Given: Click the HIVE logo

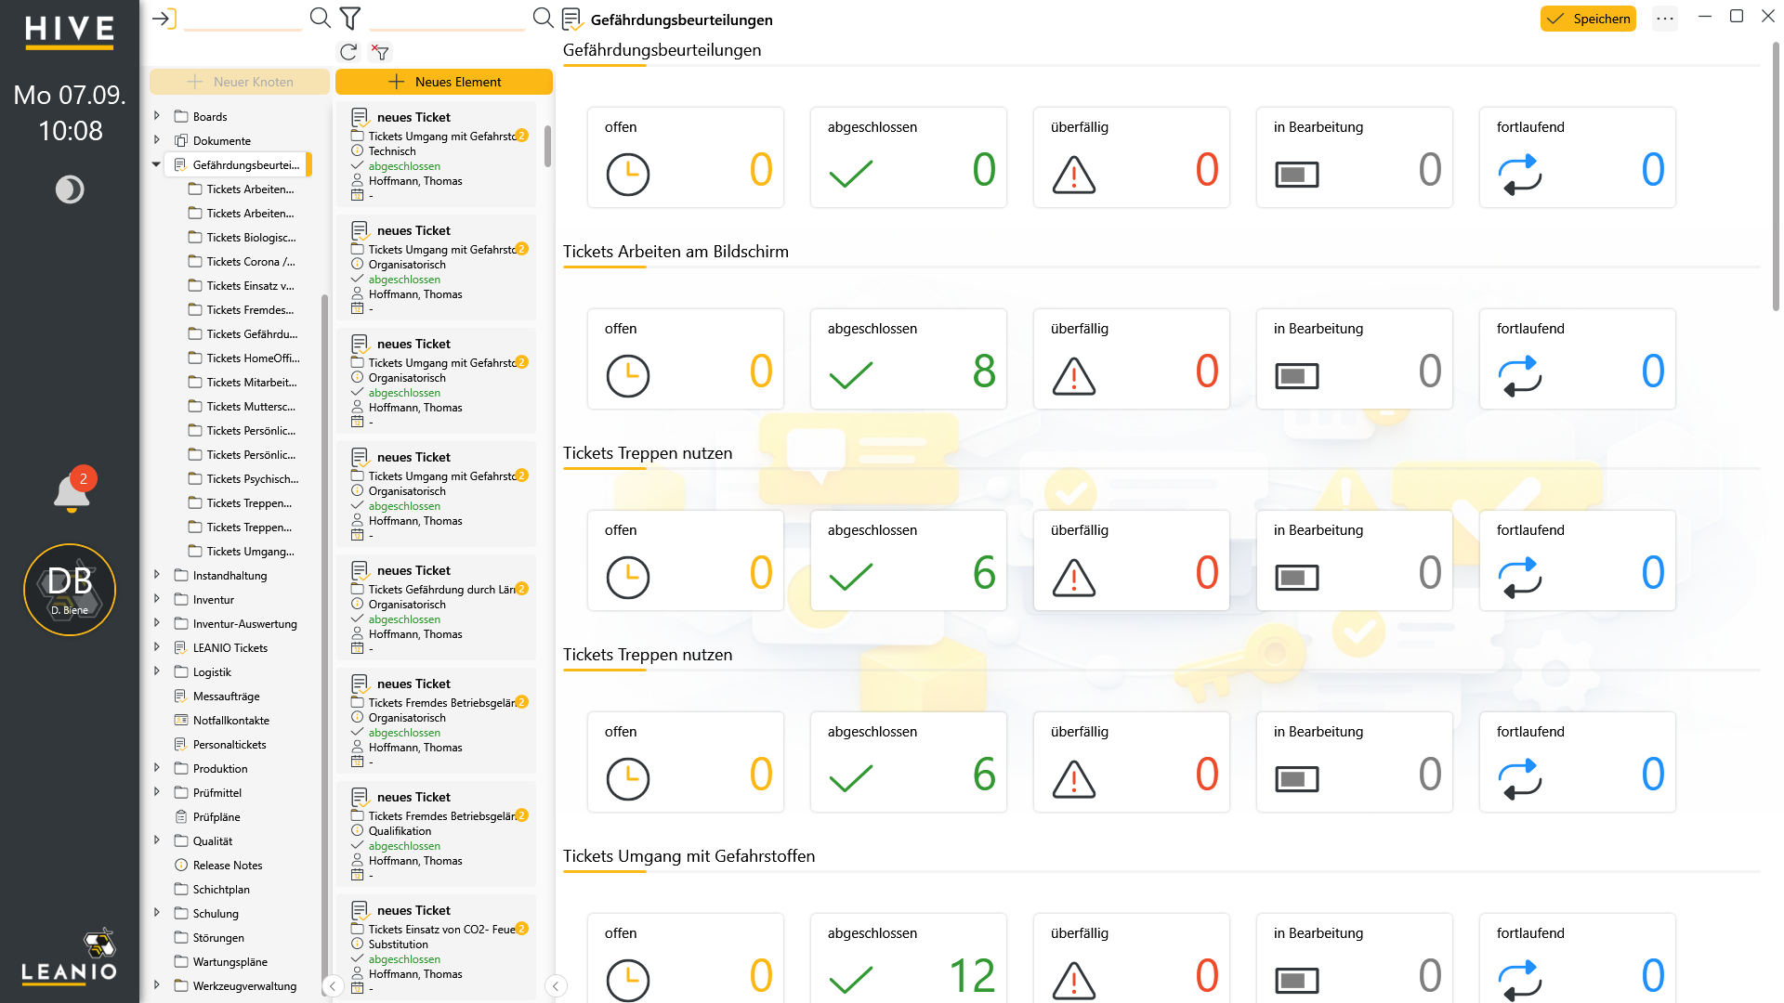Looking at the screenshot, I should (70, 32).
